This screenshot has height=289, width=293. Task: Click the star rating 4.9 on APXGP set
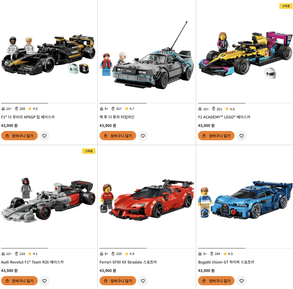point(33,109)
